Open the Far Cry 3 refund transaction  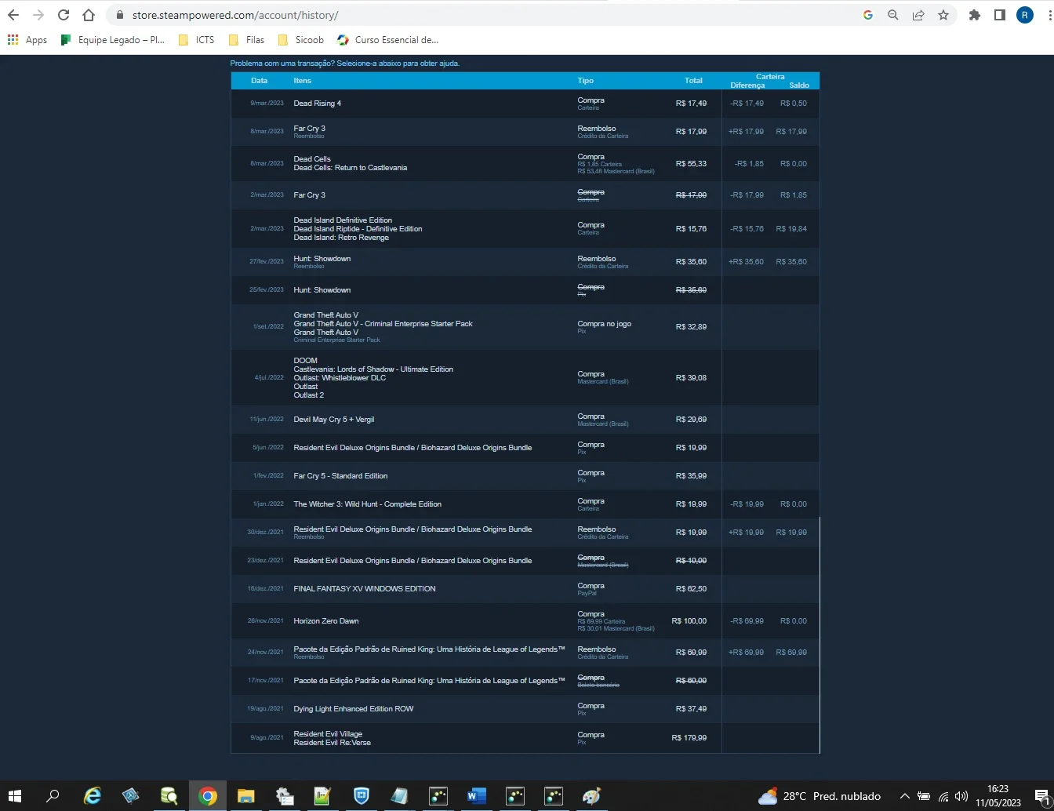pos(525,132)
